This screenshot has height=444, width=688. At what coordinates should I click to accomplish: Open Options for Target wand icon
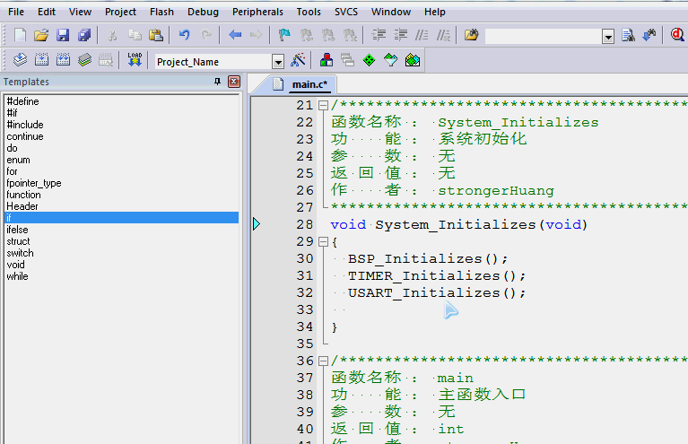coord(299,60)
